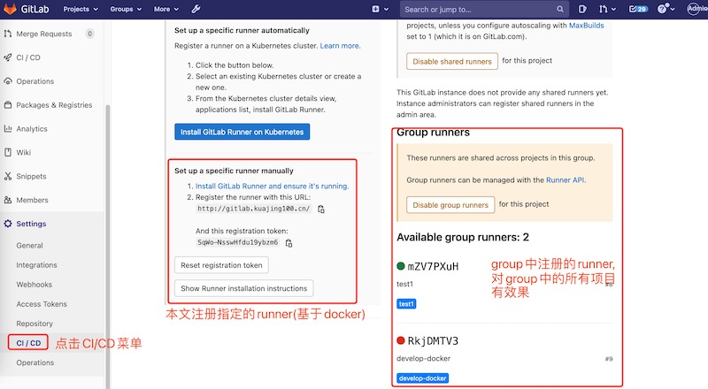Click the GitLab fox logo
The height and width of the screenshot is (389, 708).
click(x=10, y=9)
